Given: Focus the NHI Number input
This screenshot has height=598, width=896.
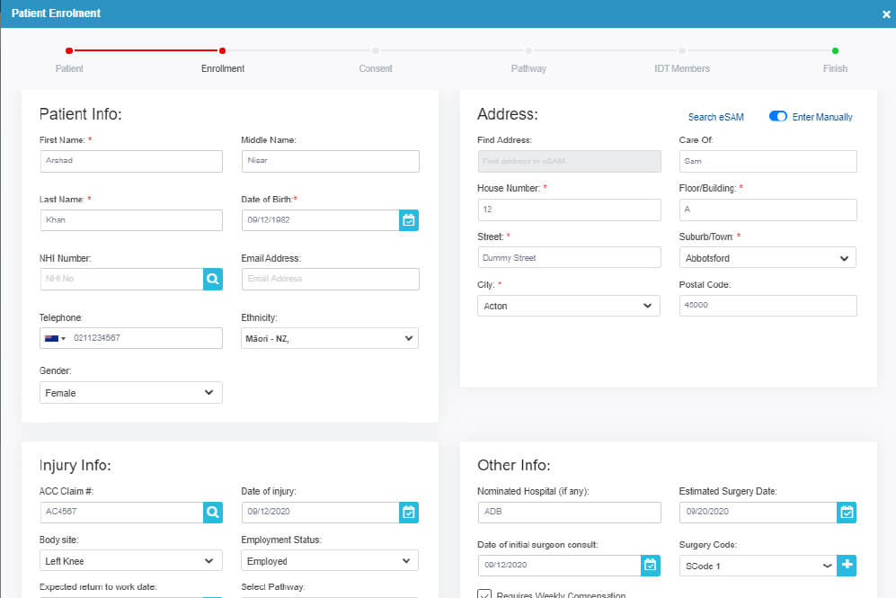Looking at the screenshot, I should pyautogui.click(x=121, y=279).
